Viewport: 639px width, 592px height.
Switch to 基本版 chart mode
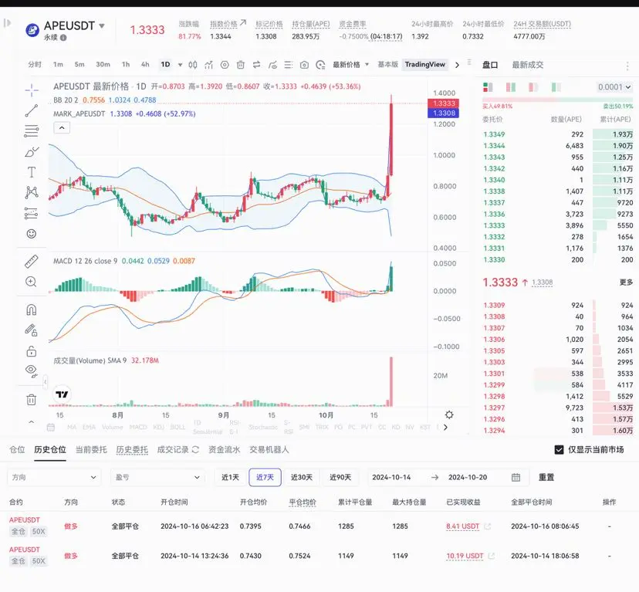387,64
